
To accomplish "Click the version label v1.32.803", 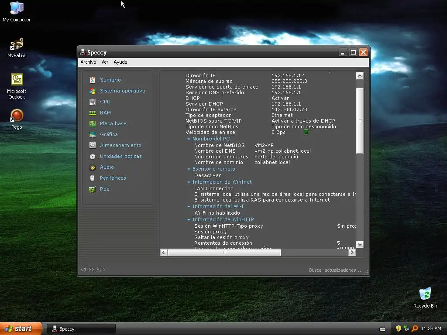I will 93,270.
